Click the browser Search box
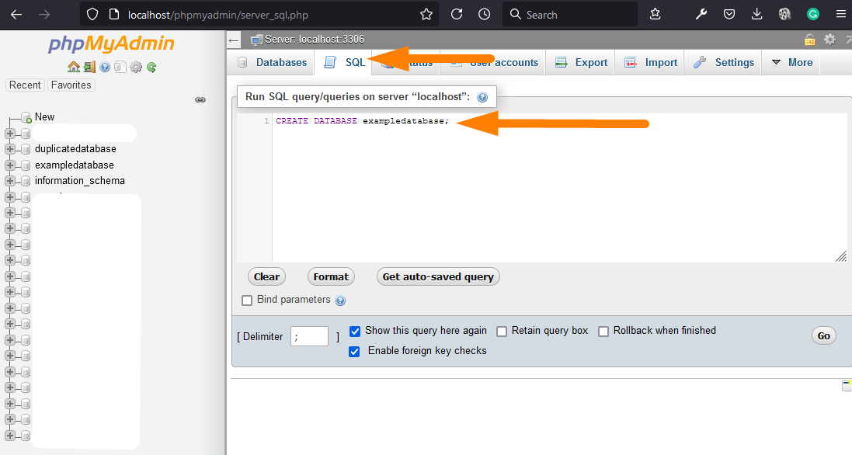 click(x=570, y=15)
